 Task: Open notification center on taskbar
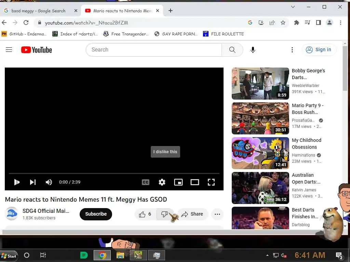(x=339, y=256)
